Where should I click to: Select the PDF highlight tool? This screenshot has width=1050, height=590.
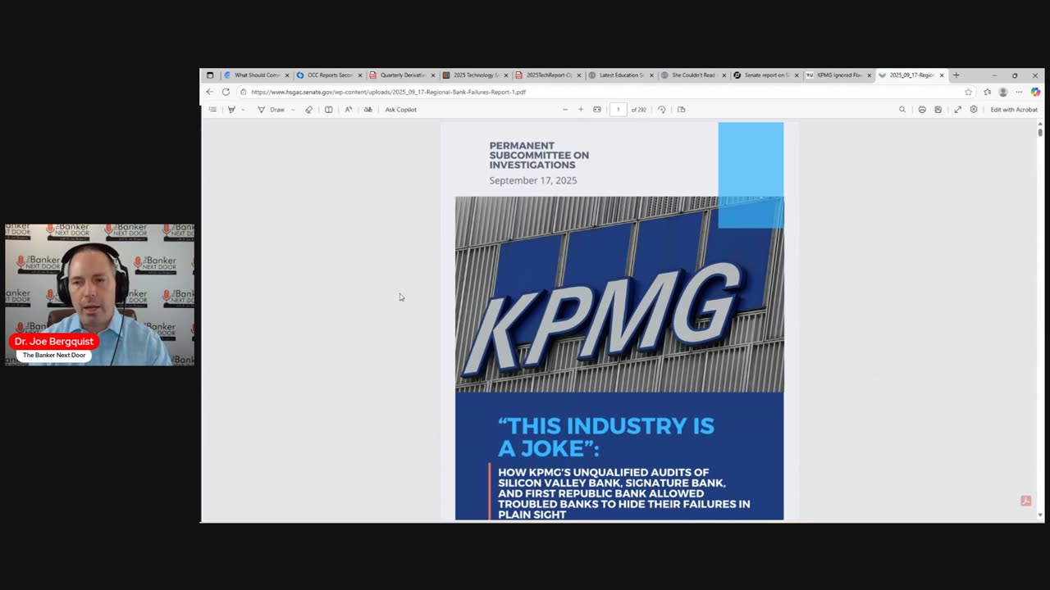click(231, 109)
